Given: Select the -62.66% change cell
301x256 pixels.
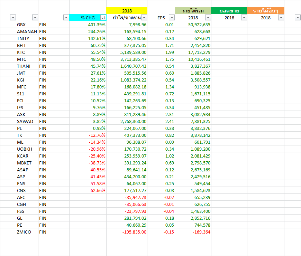Looking at the screenshot, I should 88,190.
